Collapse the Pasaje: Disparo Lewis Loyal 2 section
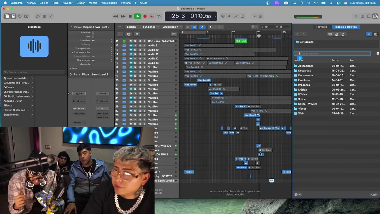380x214 pixels. point(71,27)
